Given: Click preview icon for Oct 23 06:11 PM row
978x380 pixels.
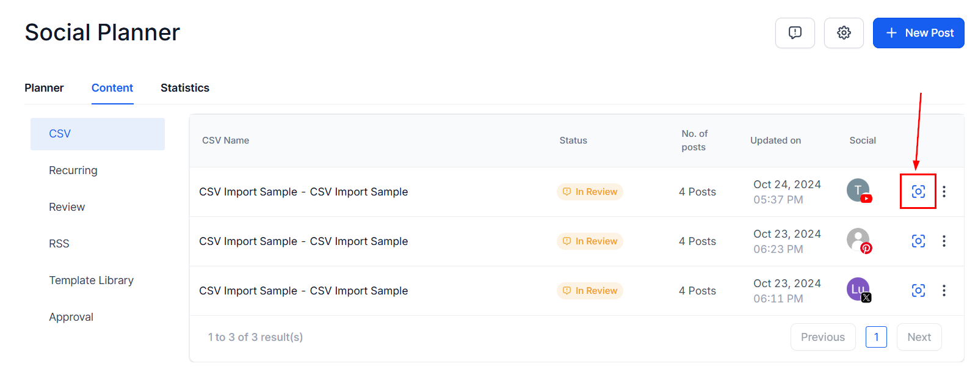Looking at the screenshot, I should pyautogui.click(x=918, y=291).
